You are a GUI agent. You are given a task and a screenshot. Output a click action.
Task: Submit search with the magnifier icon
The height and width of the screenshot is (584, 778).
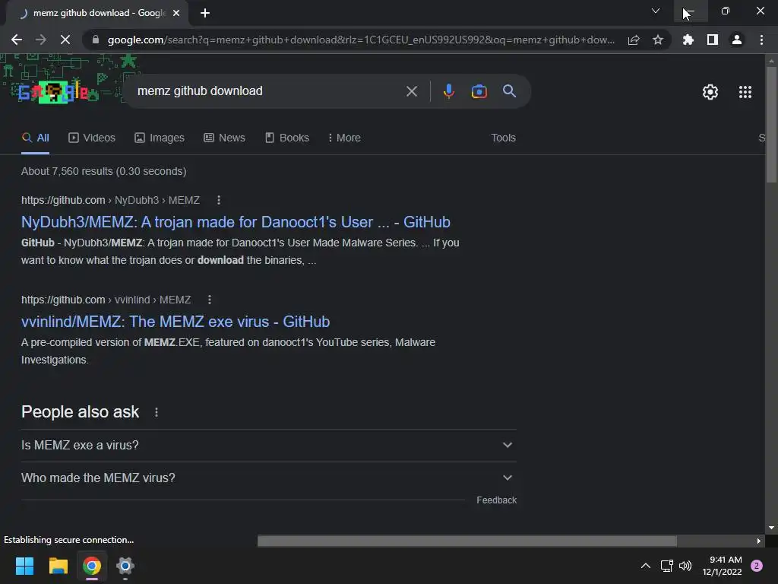(x=509, y=91)
